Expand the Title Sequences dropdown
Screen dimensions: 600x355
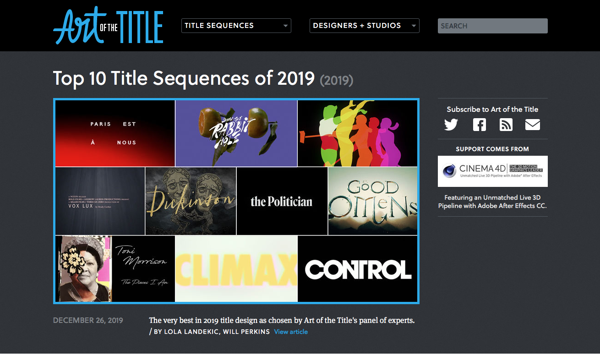point(236,26)
